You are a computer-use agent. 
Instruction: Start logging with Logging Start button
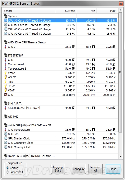click(58, 169)
